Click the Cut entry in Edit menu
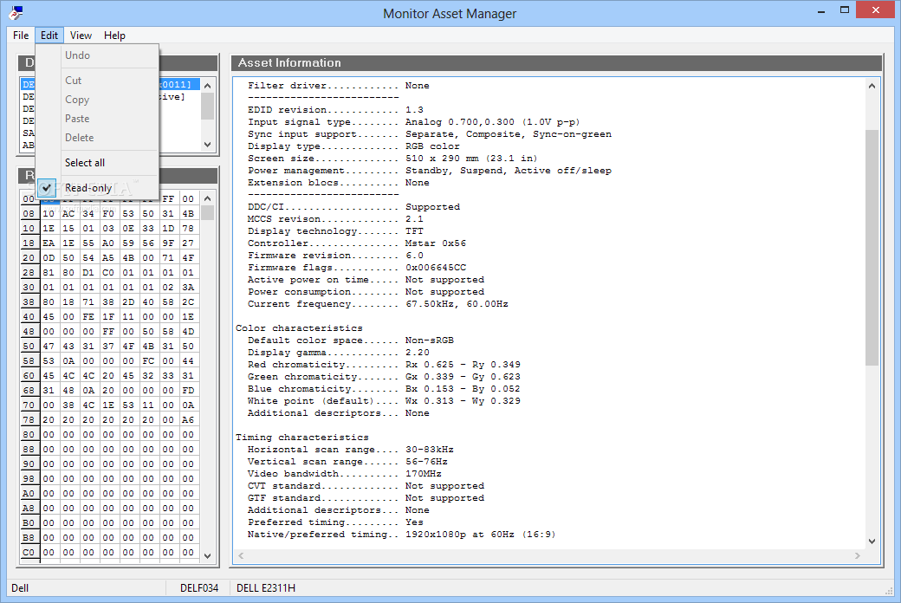The image size is (901, 603). tap(97, 81)
